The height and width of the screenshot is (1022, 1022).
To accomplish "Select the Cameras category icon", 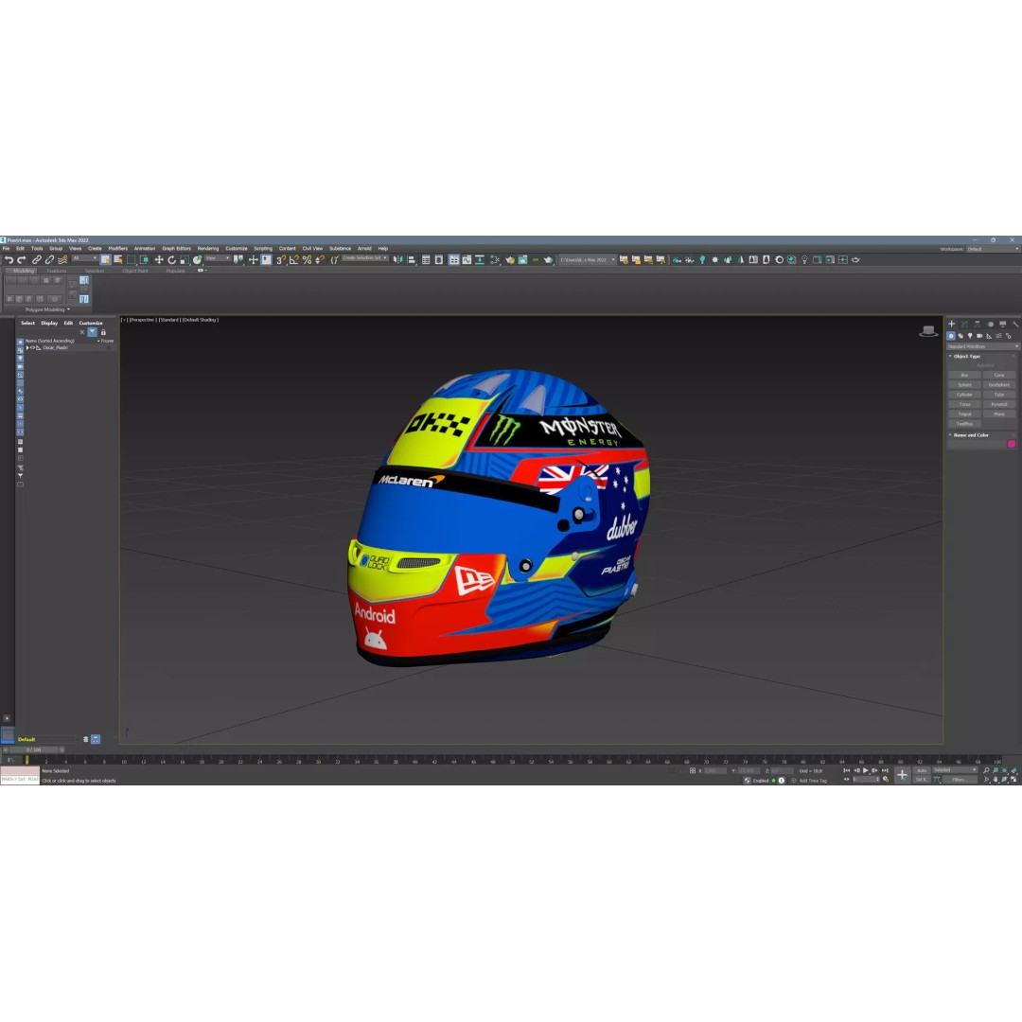I will tap(979, 336).
